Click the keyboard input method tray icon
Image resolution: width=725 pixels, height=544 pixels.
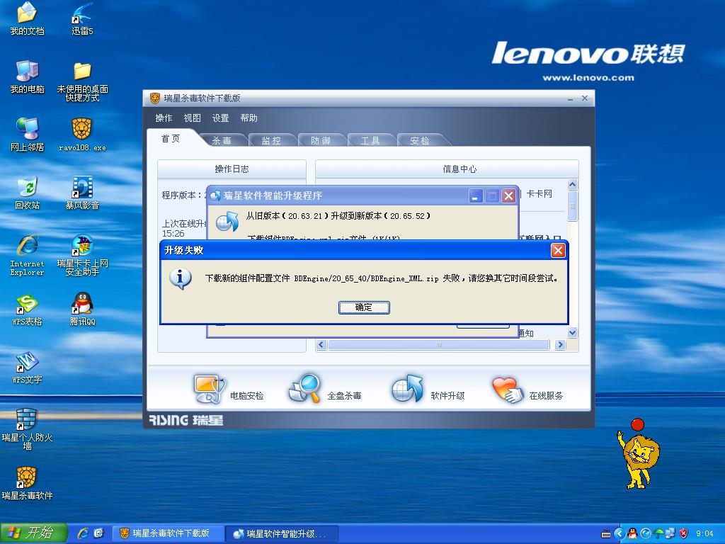pos(606,534)
